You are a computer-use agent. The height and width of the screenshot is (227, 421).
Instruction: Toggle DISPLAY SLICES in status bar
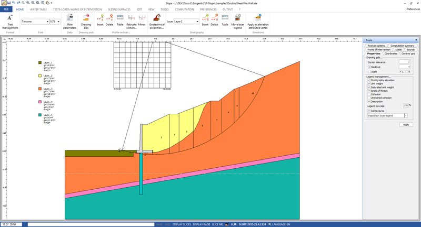click(x=182, y=224)
